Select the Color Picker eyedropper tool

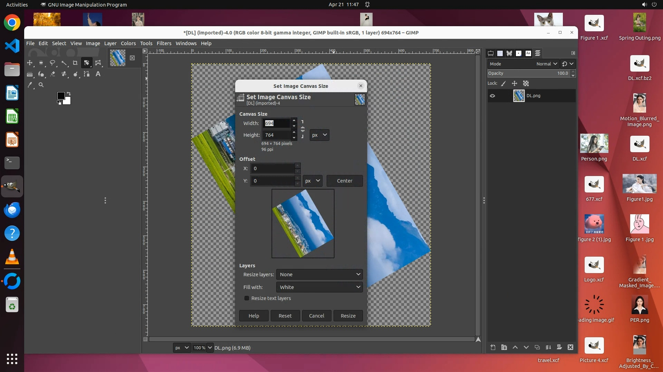coord(30,85)
